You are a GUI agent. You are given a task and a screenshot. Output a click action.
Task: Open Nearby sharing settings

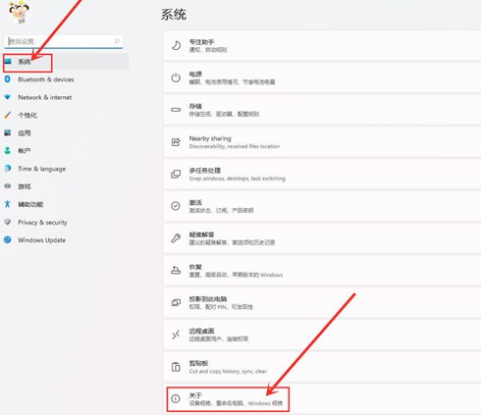tap(322, 142)
